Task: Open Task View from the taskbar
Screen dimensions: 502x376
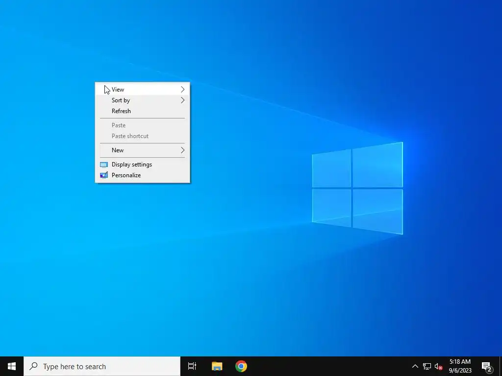Action: (x=192, y=366)
